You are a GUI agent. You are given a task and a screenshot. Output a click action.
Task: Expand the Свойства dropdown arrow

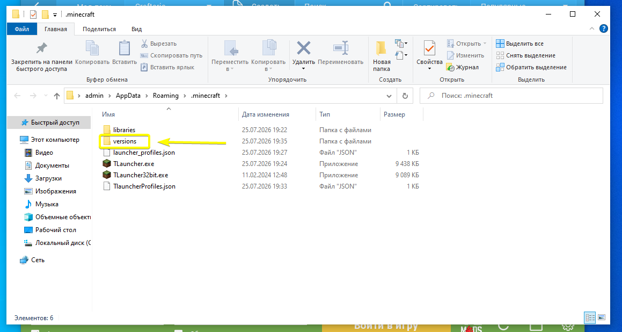[x=429, y=69]
